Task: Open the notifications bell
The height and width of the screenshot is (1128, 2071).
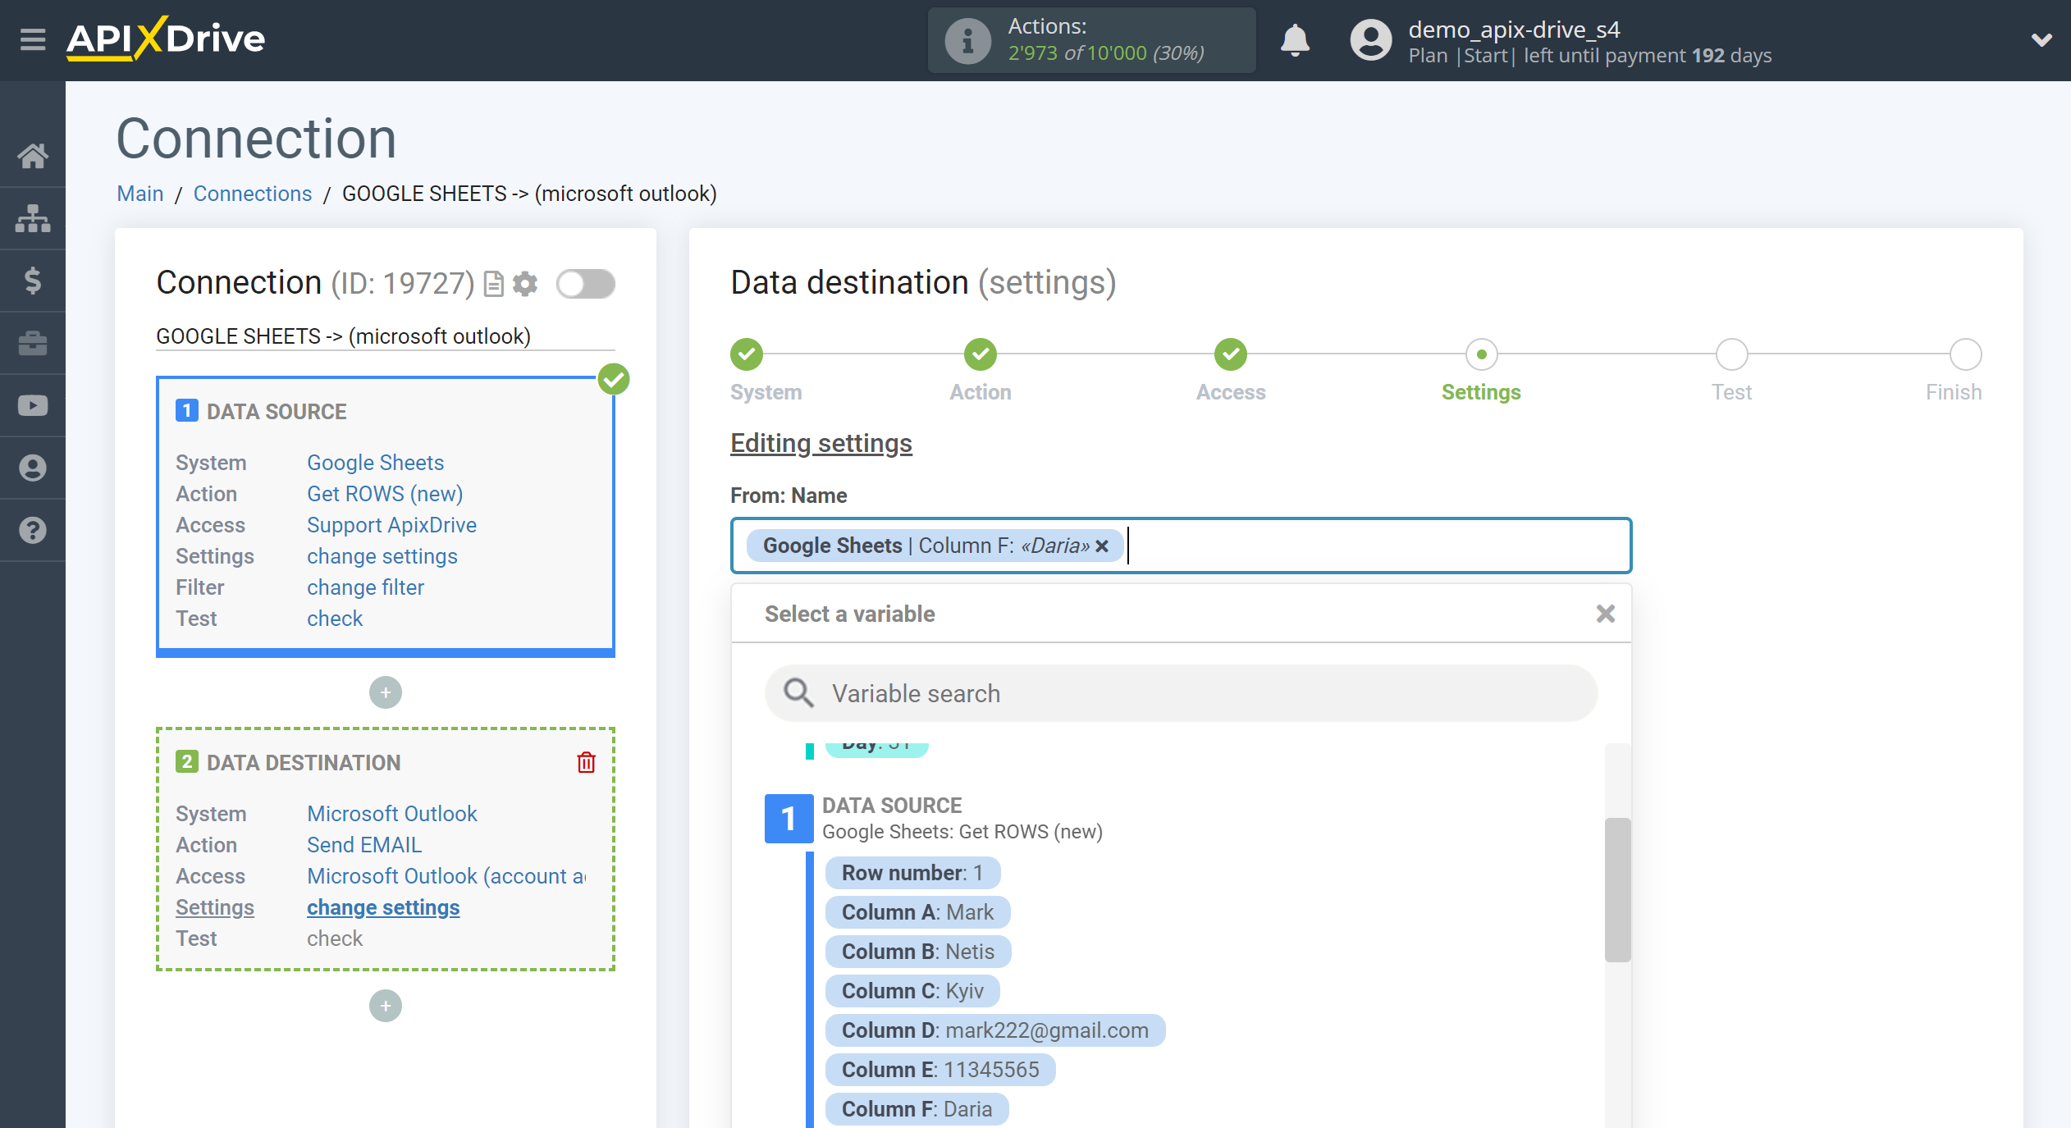Action: (x=1295, y=39)
